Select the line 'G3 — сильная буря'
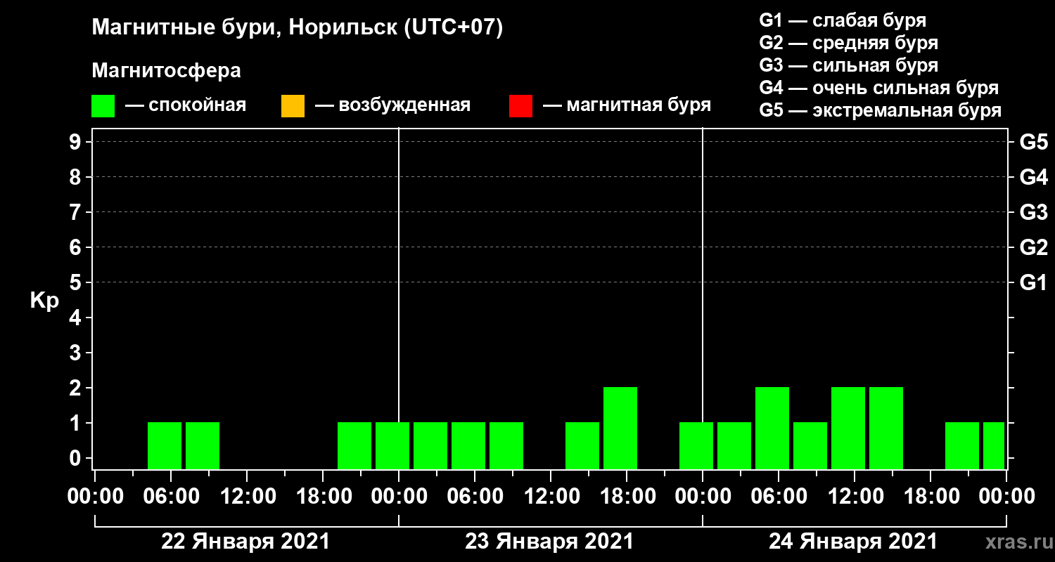The height and width of the screenshot is (562, 1055). click(848, 65)
